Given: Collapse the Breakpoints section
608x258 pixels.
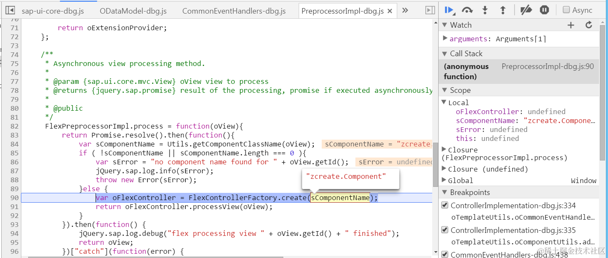Looking at the screenshot, I should coord(444,192).
